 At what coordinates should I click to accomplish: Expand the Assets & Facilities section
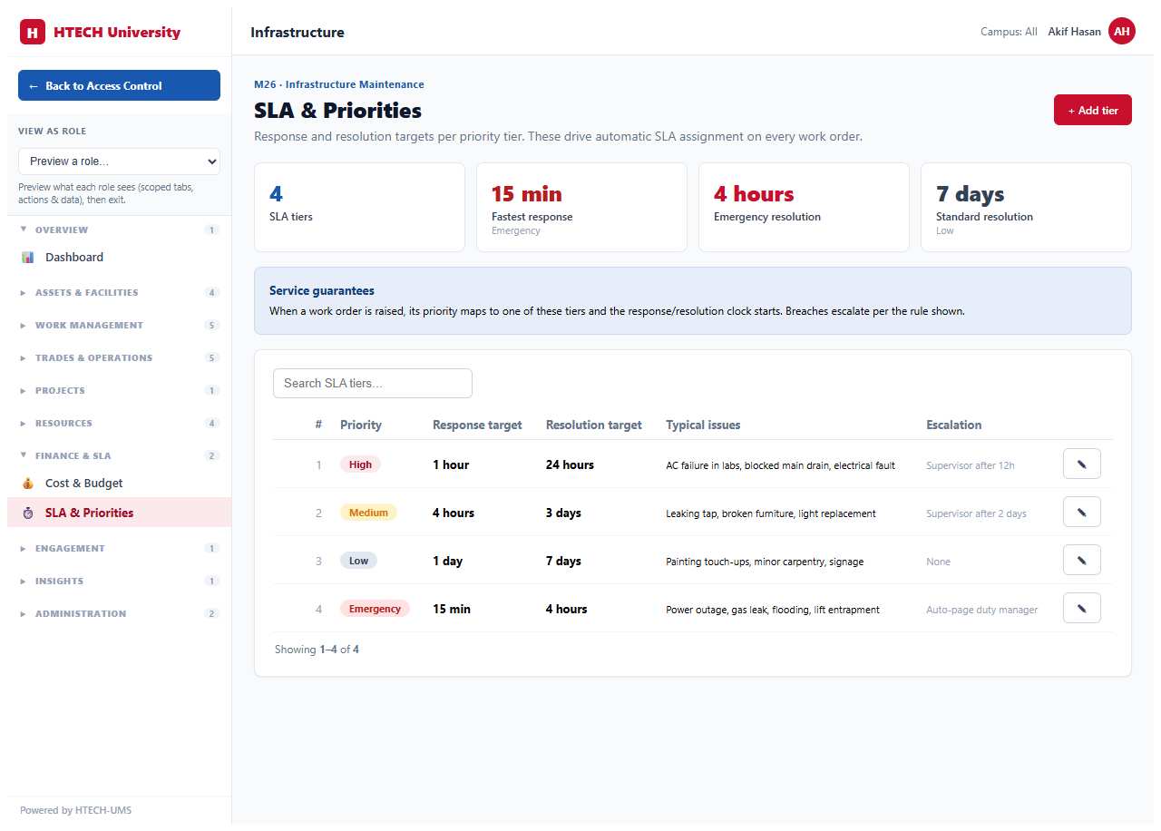point(119,293)
